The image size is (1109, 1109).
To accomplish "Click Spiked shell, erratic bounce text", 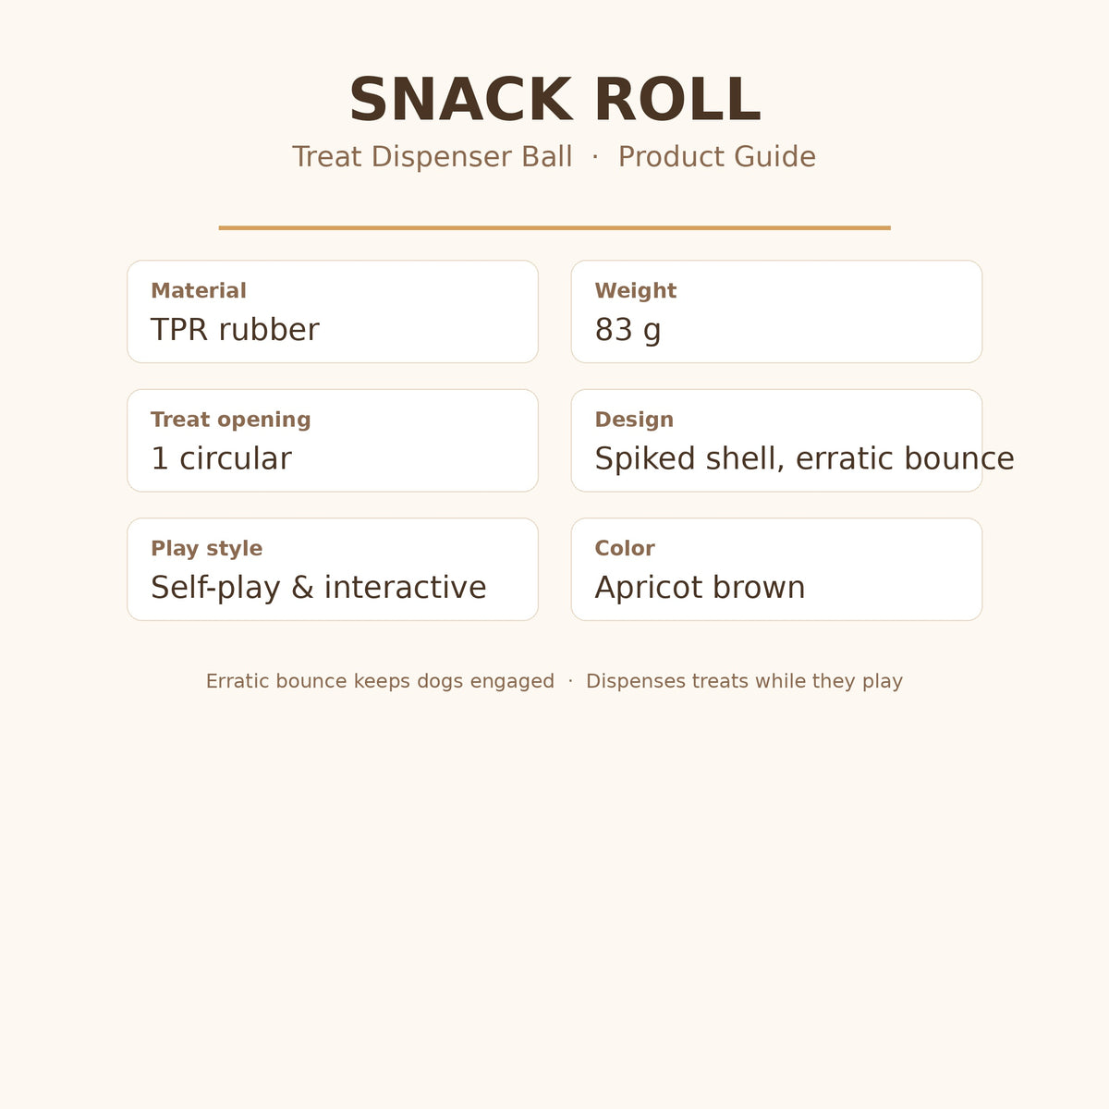I will 804,458.
